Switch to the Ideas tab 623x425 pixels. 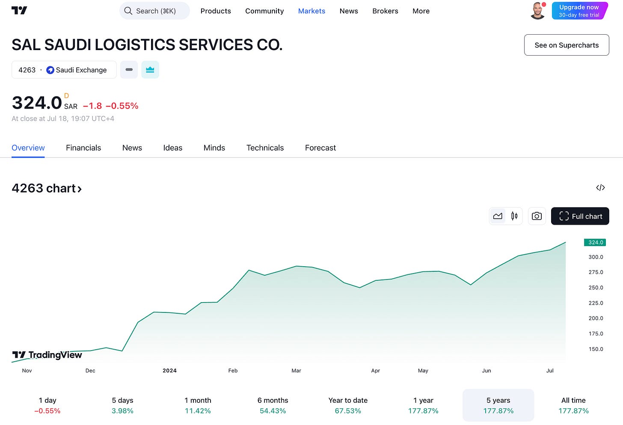pos(173,148)
